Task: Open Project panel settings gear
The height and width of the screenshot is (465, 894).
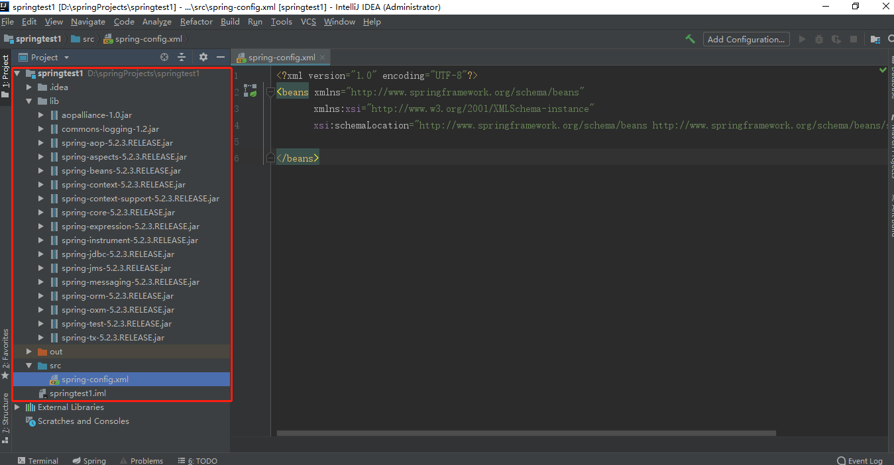Action: tap(203, 57)
